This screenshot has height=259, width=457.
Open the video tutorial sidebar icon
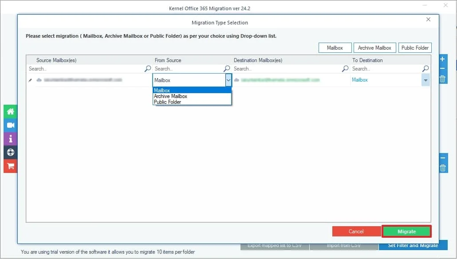(x=11, y=125)
